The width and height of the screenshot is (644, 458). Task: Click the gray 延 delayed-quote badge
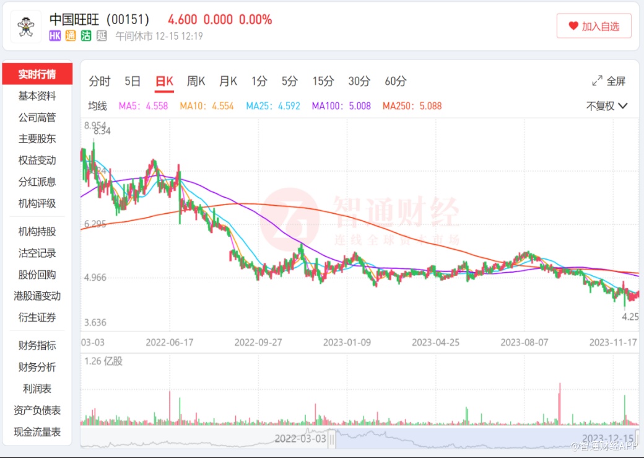pyautogui.click(x=102, y=36)
